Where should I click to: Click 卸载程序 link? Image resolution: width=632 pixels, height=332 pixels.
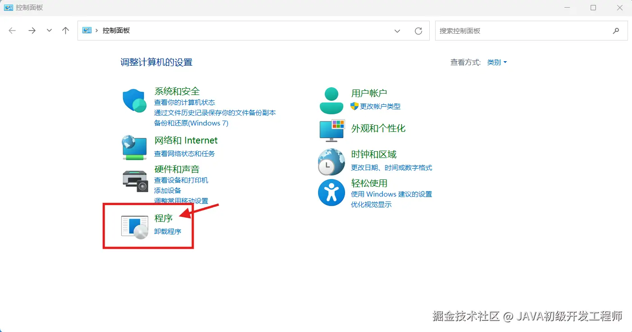point(168,231)
